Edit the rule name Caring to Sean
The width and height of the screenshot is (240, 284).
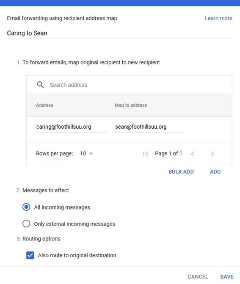(119, 33)
